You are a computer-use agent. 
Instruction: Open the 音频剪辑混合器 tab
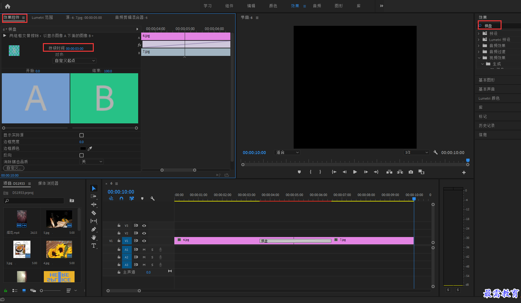(131, 18)
